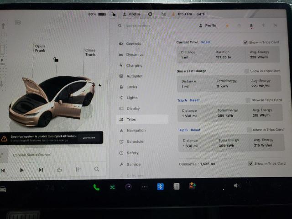Toggle Trip B Show in Trips Card
This screenshot has width=292, height=219.
coord(249,130)
